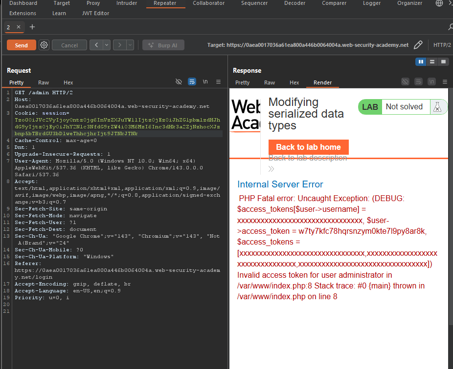The height and width of the screenshot is (369, 453).
Task: Select Request Hex view tab
Action: 68,82
